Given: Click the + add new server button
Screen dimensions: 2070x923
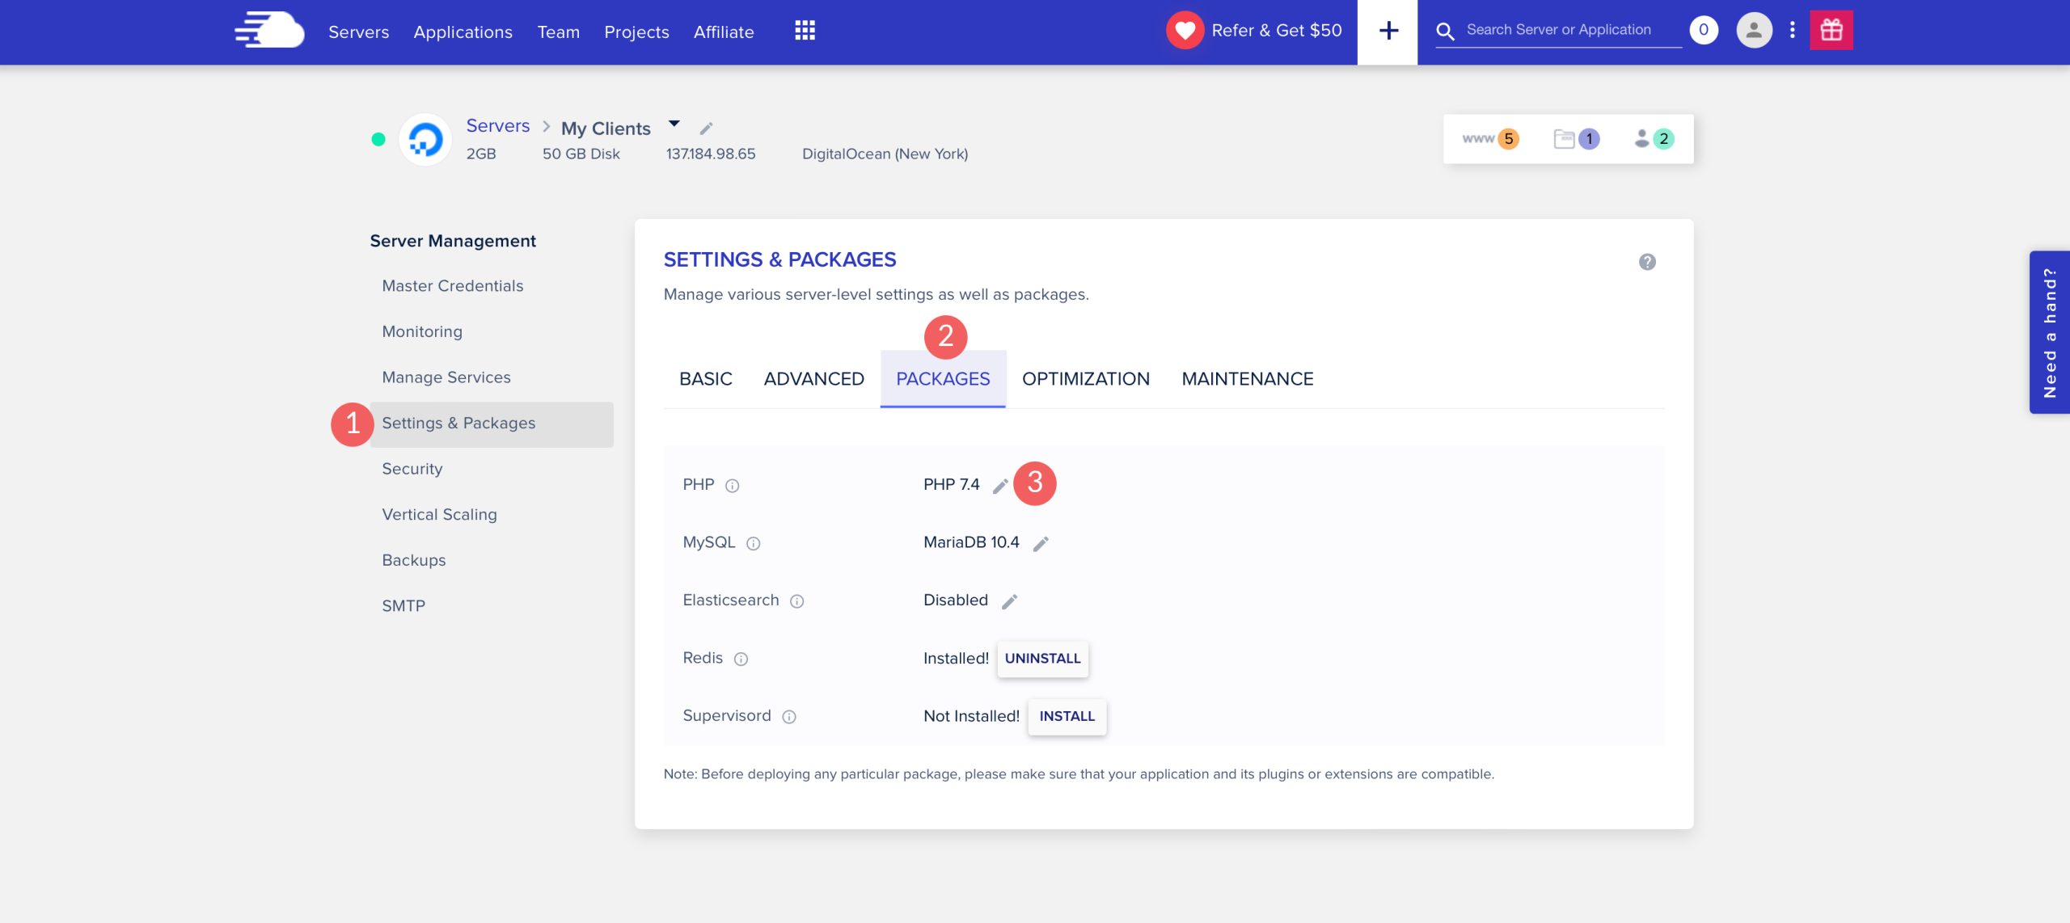Looking at the screenshot, I should [x=1386, y=31].
